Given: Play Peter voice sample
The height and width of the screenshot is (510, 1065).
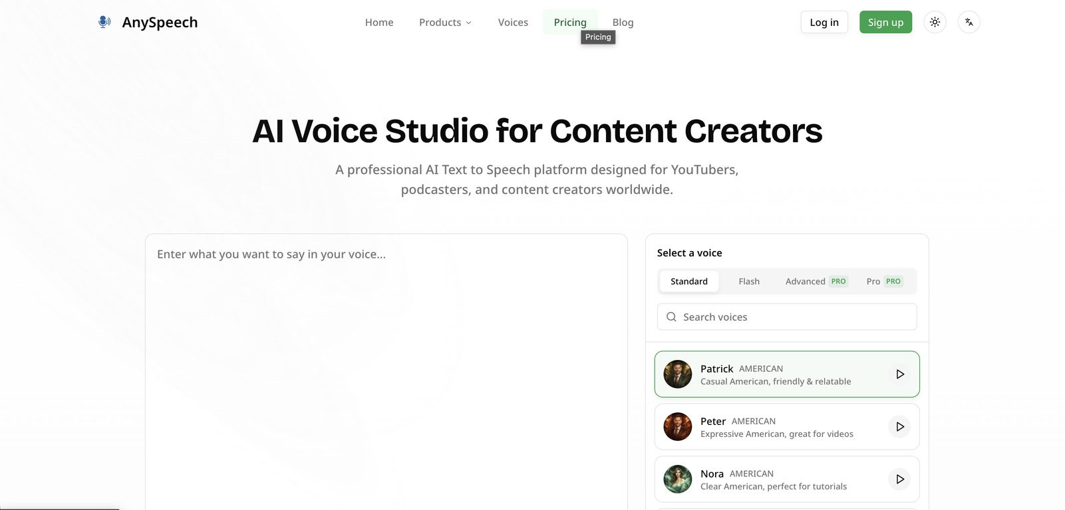Looking at the screenshot, I should (899, 427).
